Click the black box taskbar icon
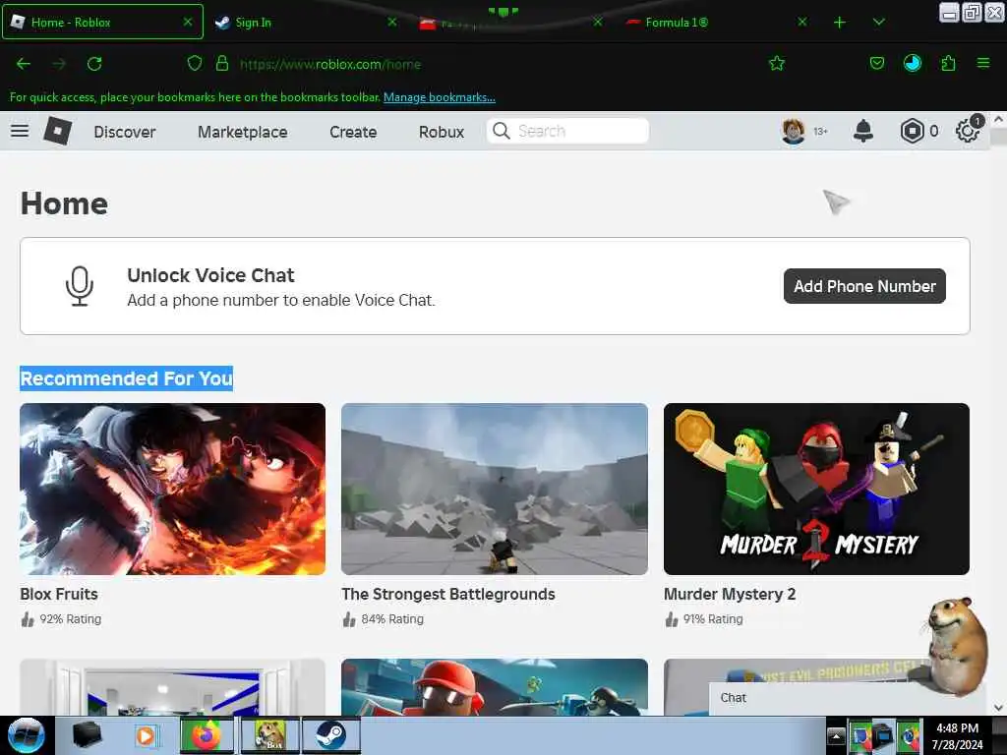The image size is (1007, 755). 87,735
